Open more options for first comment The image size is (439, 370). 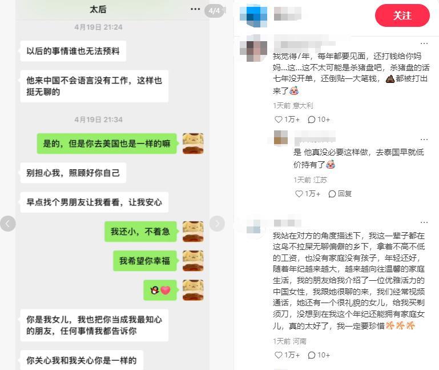pyautogui.click(x=424, y=43)
